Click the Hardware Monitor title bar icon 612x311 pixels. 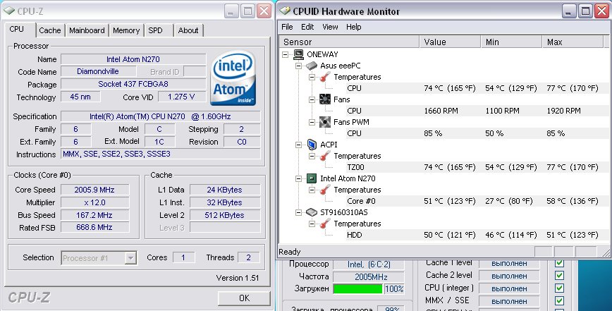pos(286,11)
